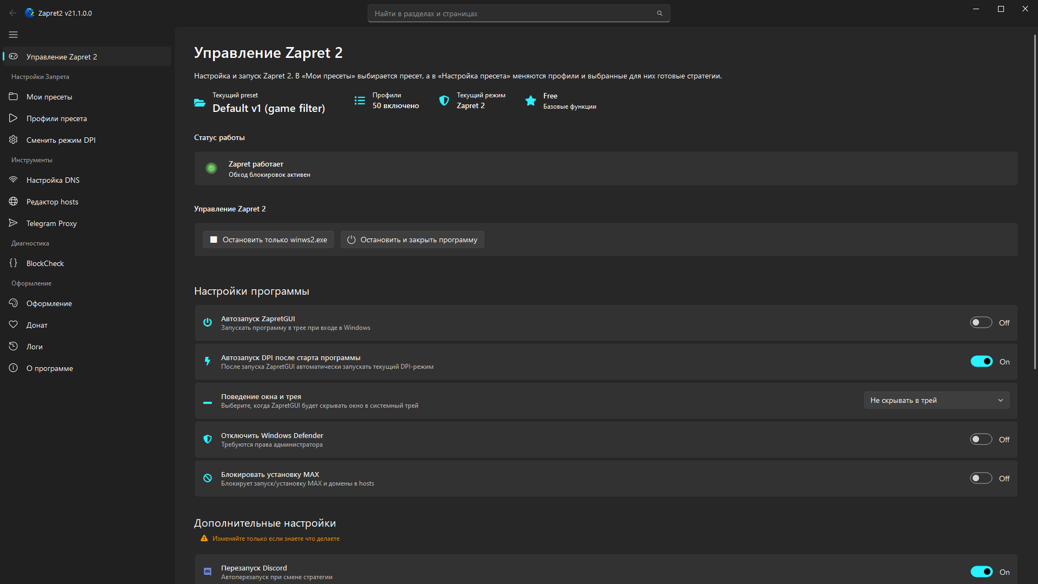
Task: Click Остановить и закрыть программу button
Action: pos(412,240)
